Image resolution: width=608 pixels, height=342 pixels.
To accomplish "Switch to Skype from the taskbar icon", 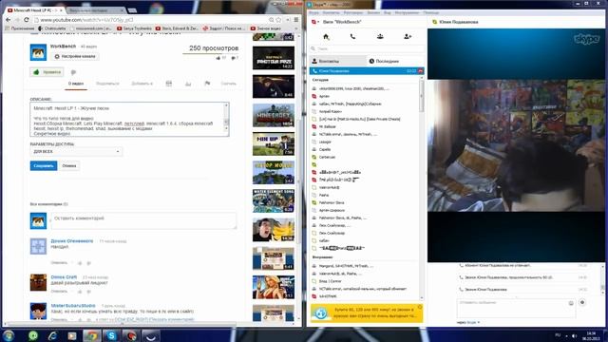I will tap(111, 335).
